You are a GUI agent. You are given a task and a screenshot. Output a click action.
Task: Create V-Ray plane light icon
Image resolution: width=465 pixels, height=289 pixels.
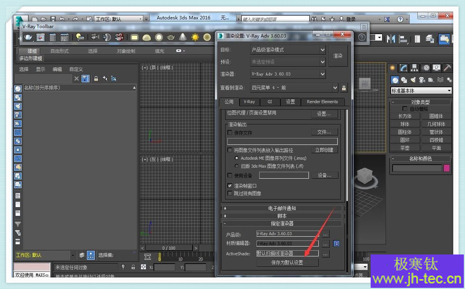[135, 37]
